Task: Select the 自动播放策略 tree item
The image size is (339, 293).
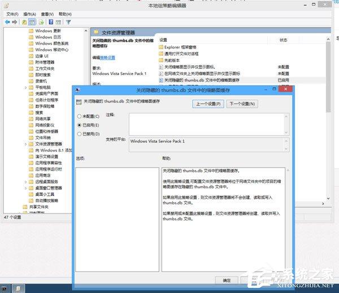Action: [47, 201]
